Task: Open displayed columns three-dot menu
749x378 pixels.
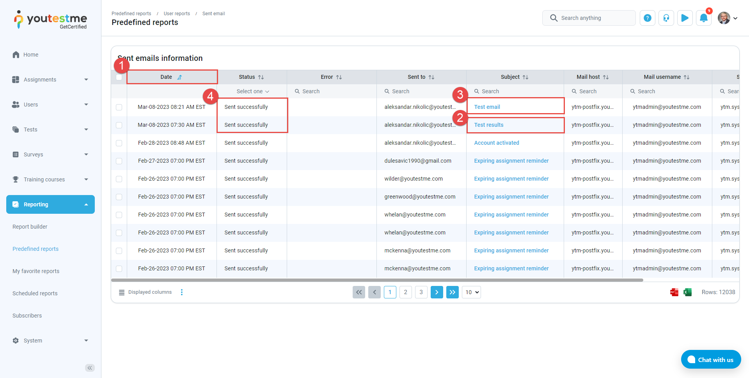Action: pos(182,292)
